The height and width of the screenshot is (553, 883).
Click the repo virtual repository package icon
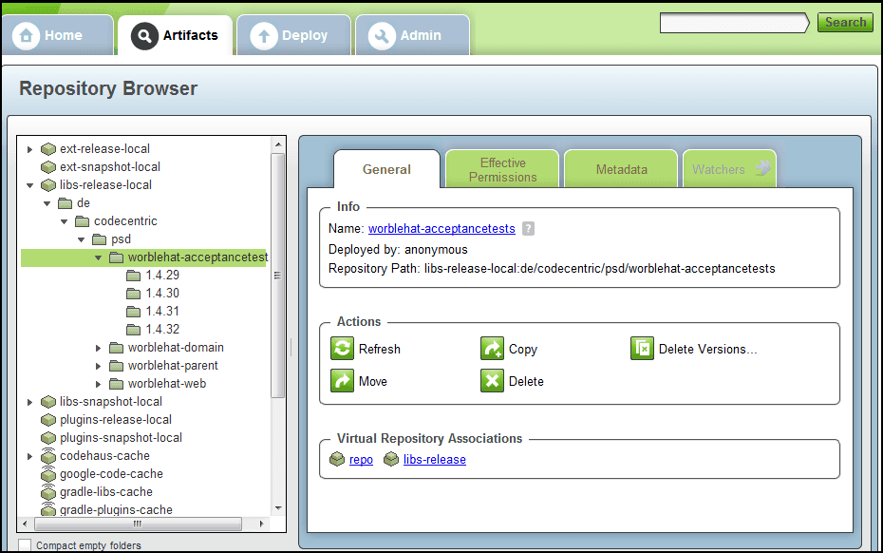(337, 460)
